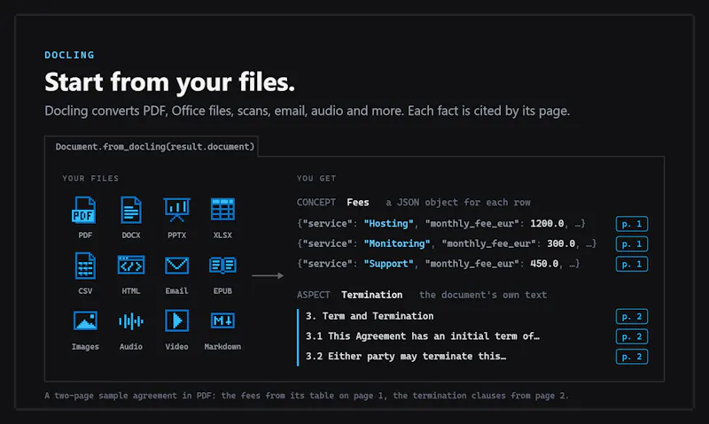The width and height of the screenshot is (709, 424).
Task: Select the EPUB book icon
Action: point(222,265)
